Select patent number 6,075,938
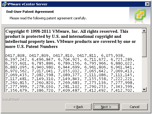The image size is (152, 114). [x=112, y=56]
